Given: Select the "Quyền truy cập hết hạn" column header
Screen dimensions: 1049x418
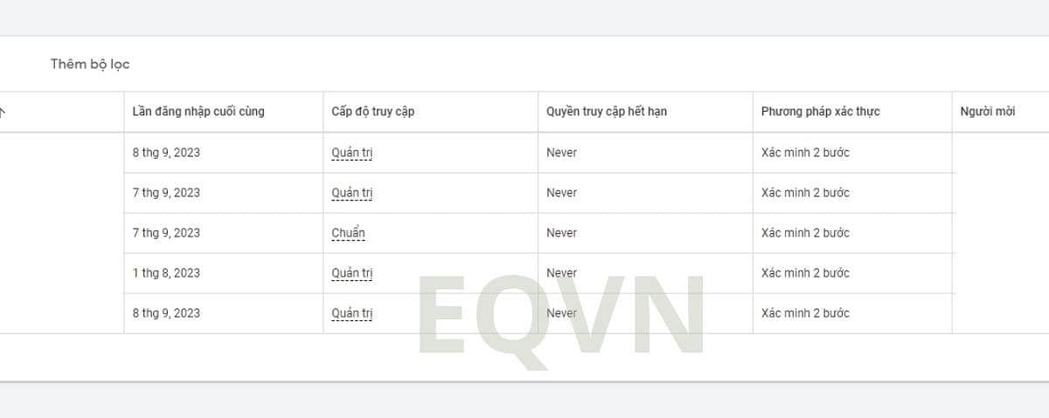Looking at the screenshot, I should click(607, 112).
